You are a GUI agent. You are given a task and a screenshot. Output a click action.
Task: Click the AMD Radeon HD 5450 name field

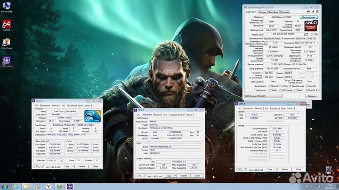(281, 17)
